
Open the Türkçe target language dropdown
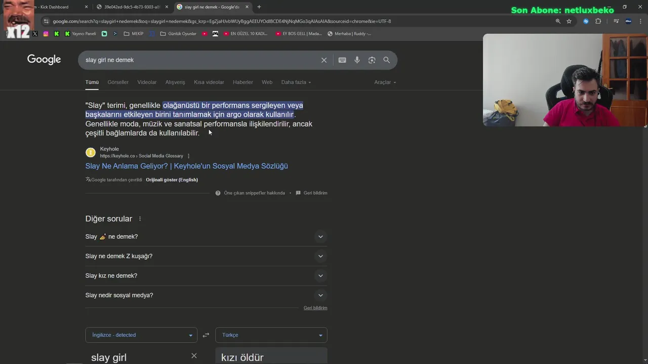coord(271,335)
